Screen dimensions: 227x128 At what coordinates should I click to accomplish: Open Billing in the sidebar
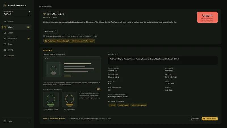pos(17,50)
